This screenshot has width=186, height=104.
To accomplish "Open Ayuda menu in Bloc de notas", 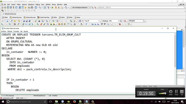I will [x=26, y=31].
